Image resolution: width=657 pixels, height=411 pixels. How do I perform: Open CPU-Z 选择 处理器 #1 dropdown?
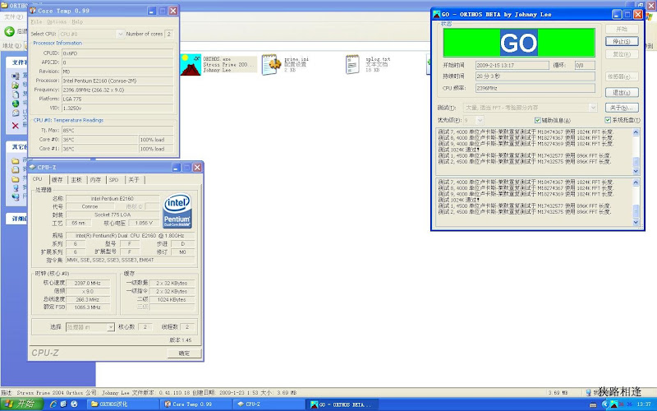coord(111,327)
